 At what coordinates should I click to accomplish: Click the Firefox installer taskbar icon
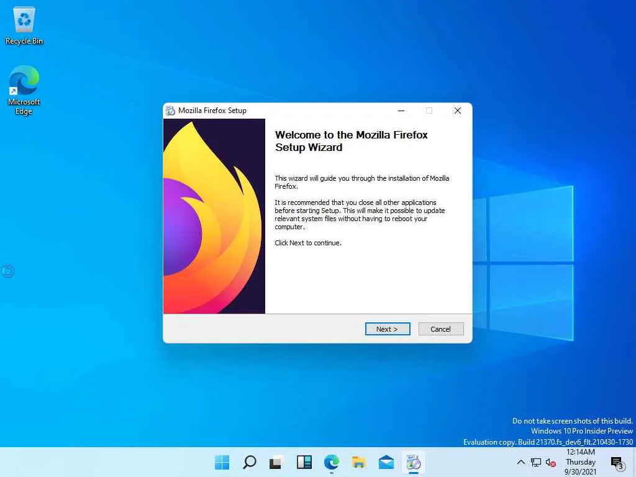point(413,462)
